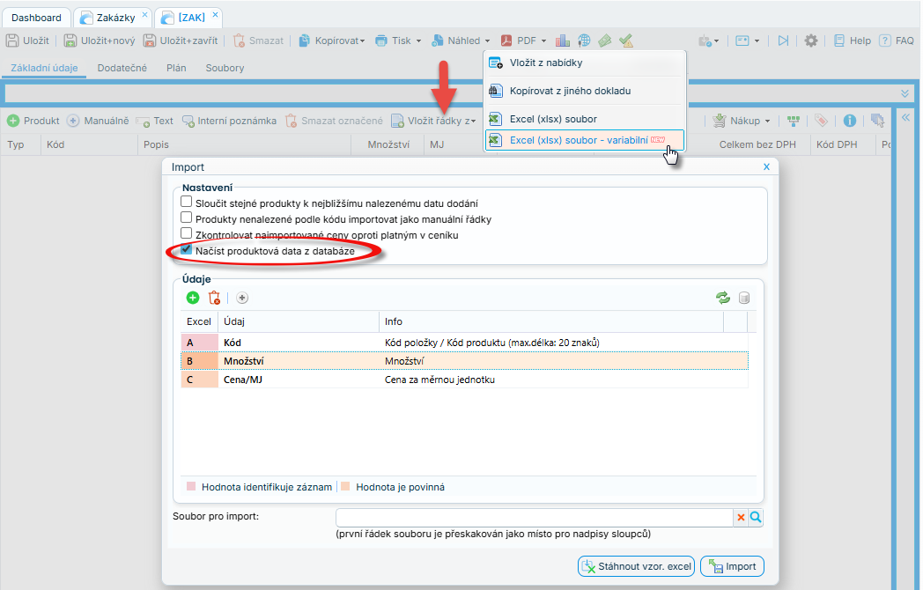Open the Náhled preview dropdown
The height and width of the screenshot is (590, 923).
click(461, 41)
